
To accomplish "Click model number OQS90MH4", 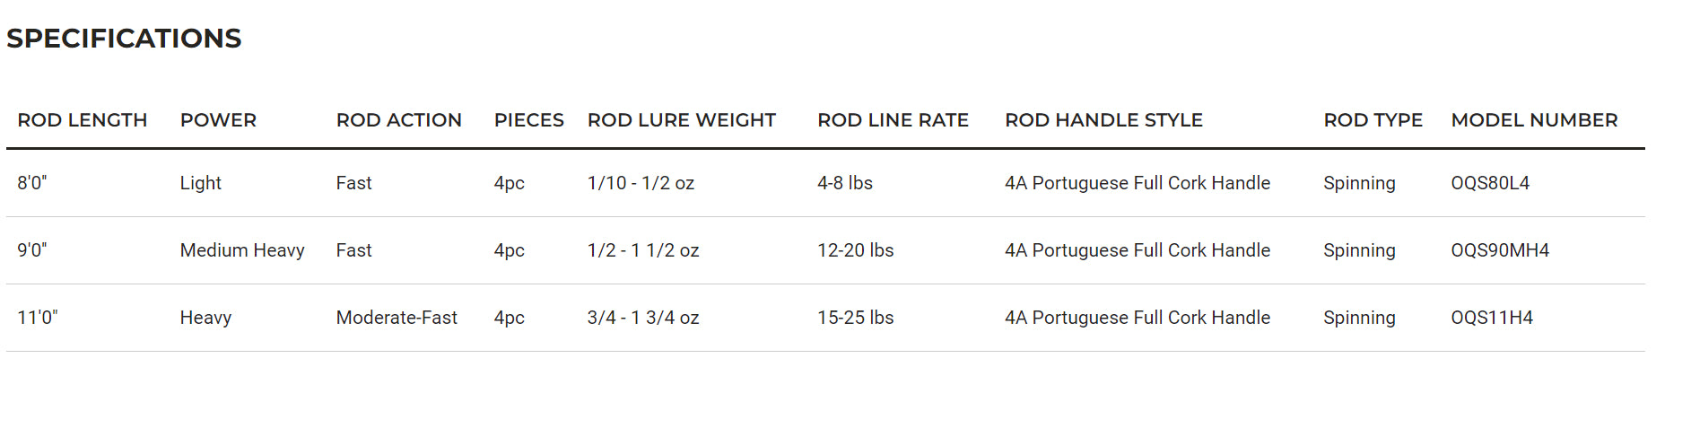I will coord(1500,250).
